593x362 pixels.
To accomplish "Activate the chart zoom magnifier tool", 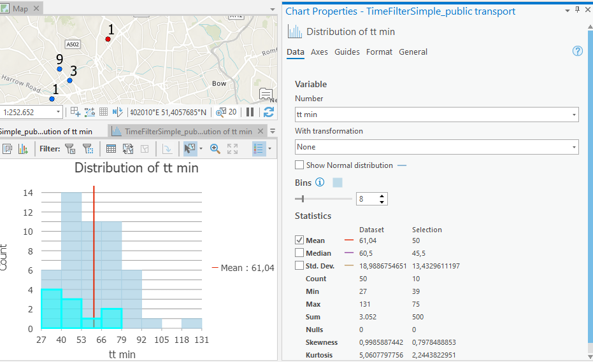I will (215, 149).
